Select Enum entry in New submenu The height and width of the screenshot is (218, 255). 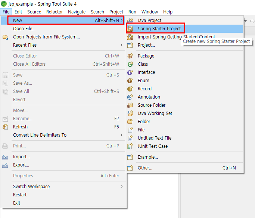point(184,81)
